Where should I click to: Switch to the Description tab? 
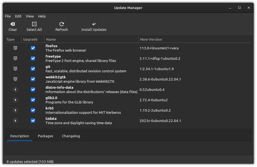[19, 136]
